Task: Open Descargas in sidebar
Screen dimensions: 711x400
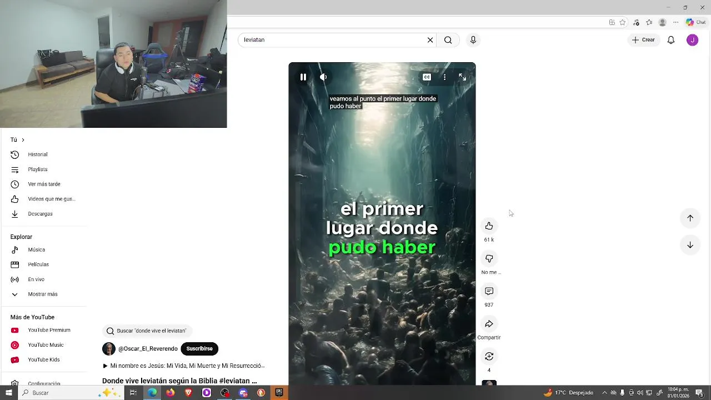Action: 40,214
